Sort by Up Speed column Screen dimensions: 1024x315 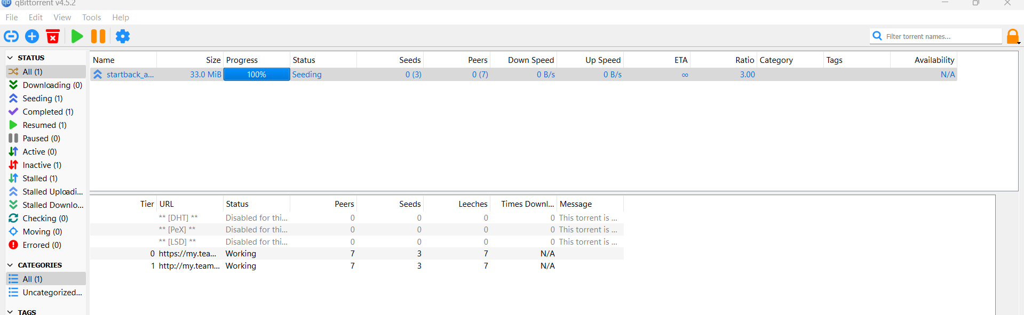[x=590, y=60]
